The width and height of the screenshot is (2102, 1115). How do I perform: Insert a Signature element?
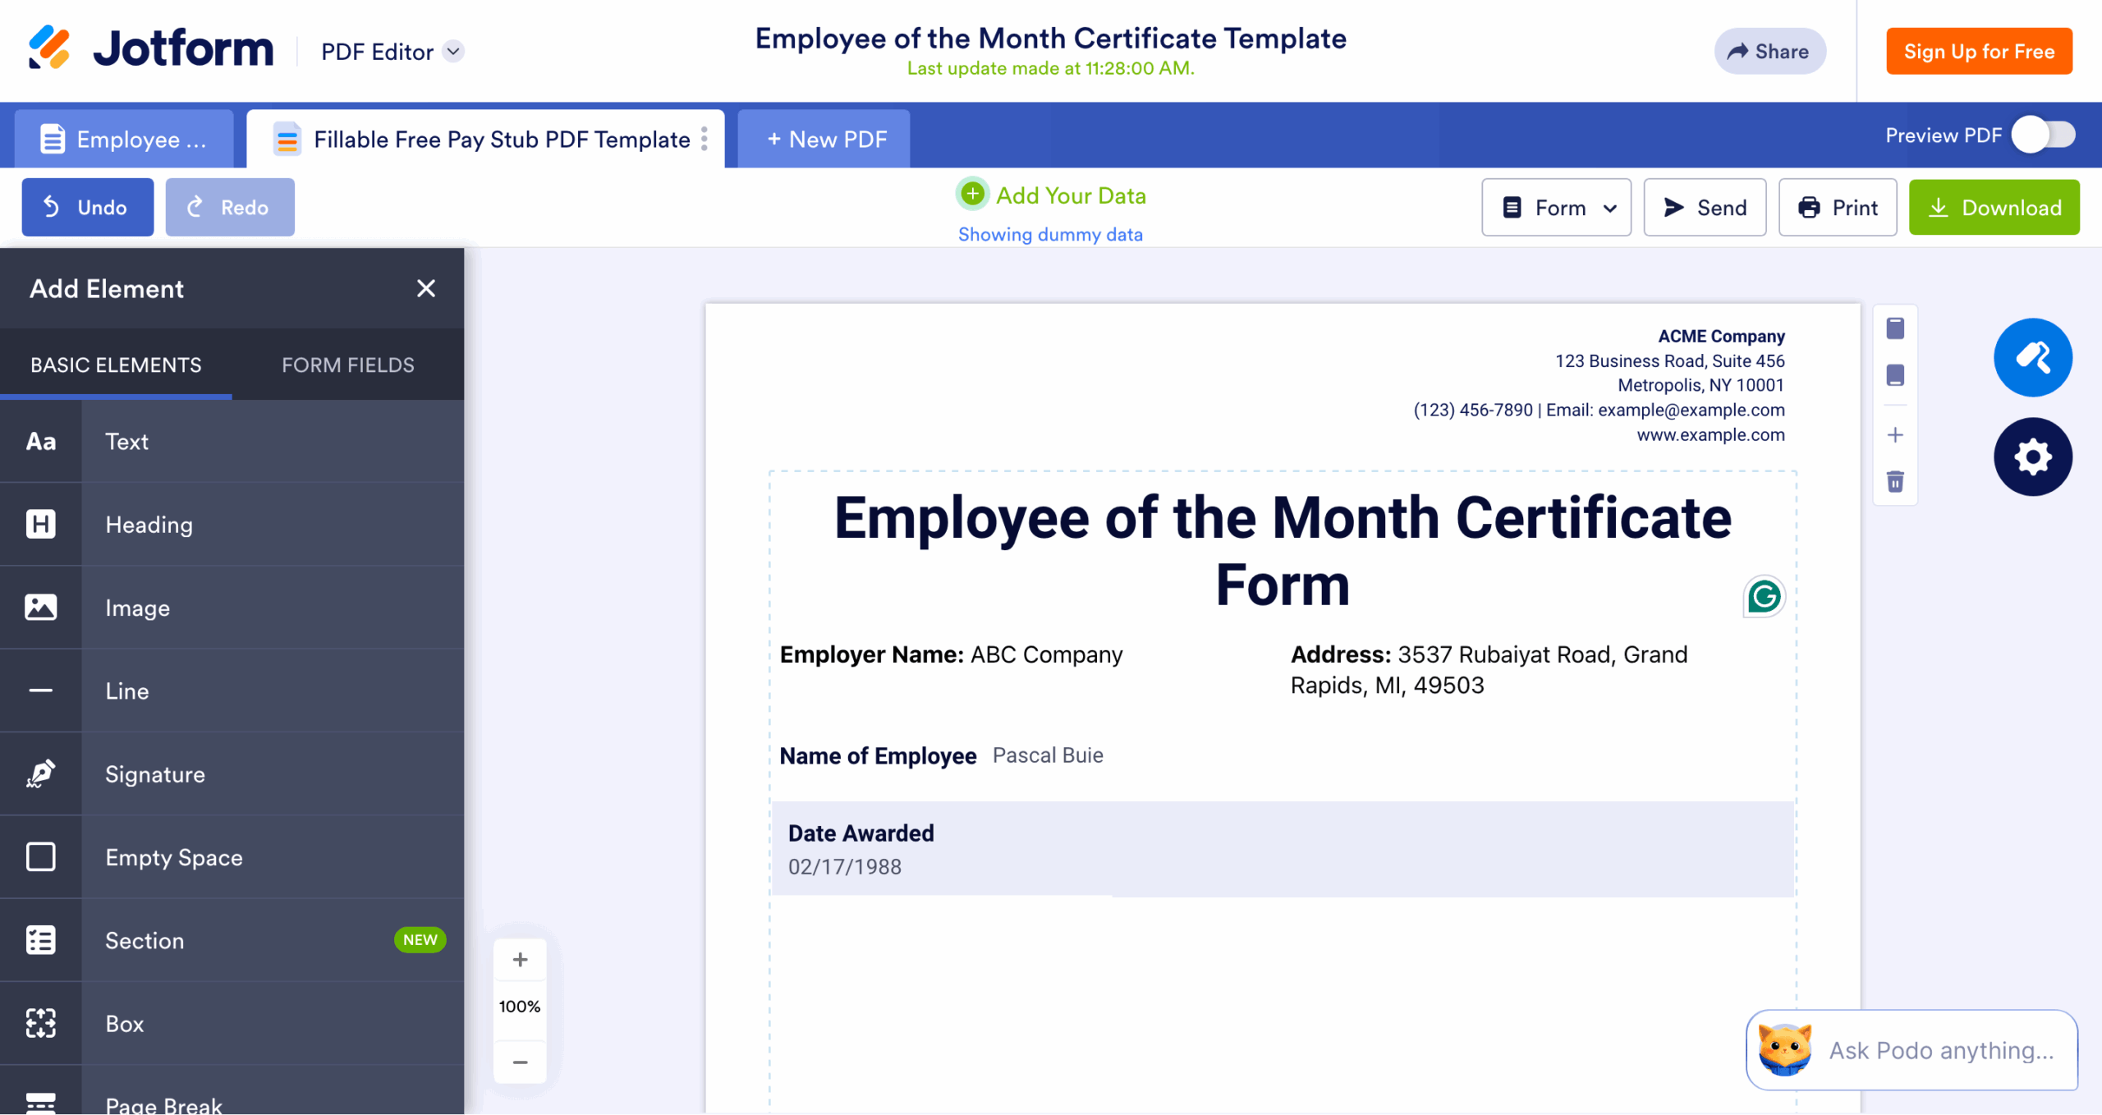point(232,774)
